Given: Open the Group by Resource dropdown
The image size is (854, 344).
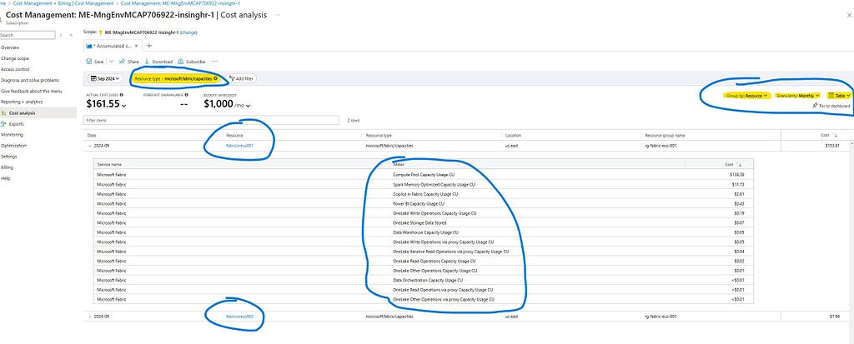Looking at the screenshot, I should point(746,95).
